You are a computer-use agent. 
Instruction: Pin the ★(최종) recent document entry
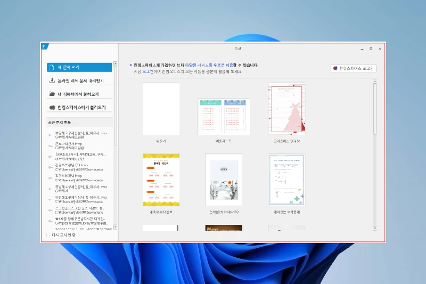pos(50,221)
